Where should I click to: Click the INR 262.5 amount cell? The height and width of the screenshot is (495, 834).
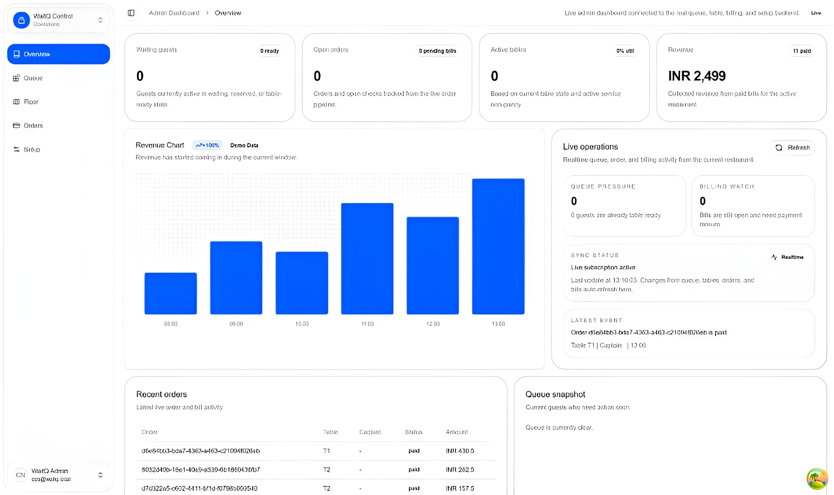point(460,470)
